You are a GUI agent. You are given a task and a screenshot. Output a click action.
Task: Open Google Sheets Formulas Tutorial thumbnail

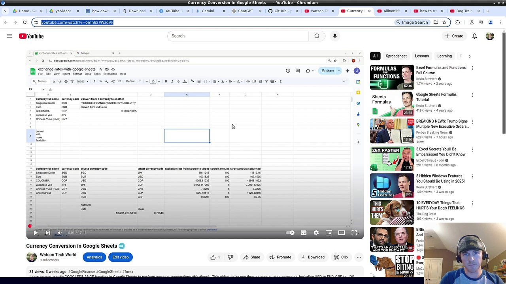coord(392,104)
